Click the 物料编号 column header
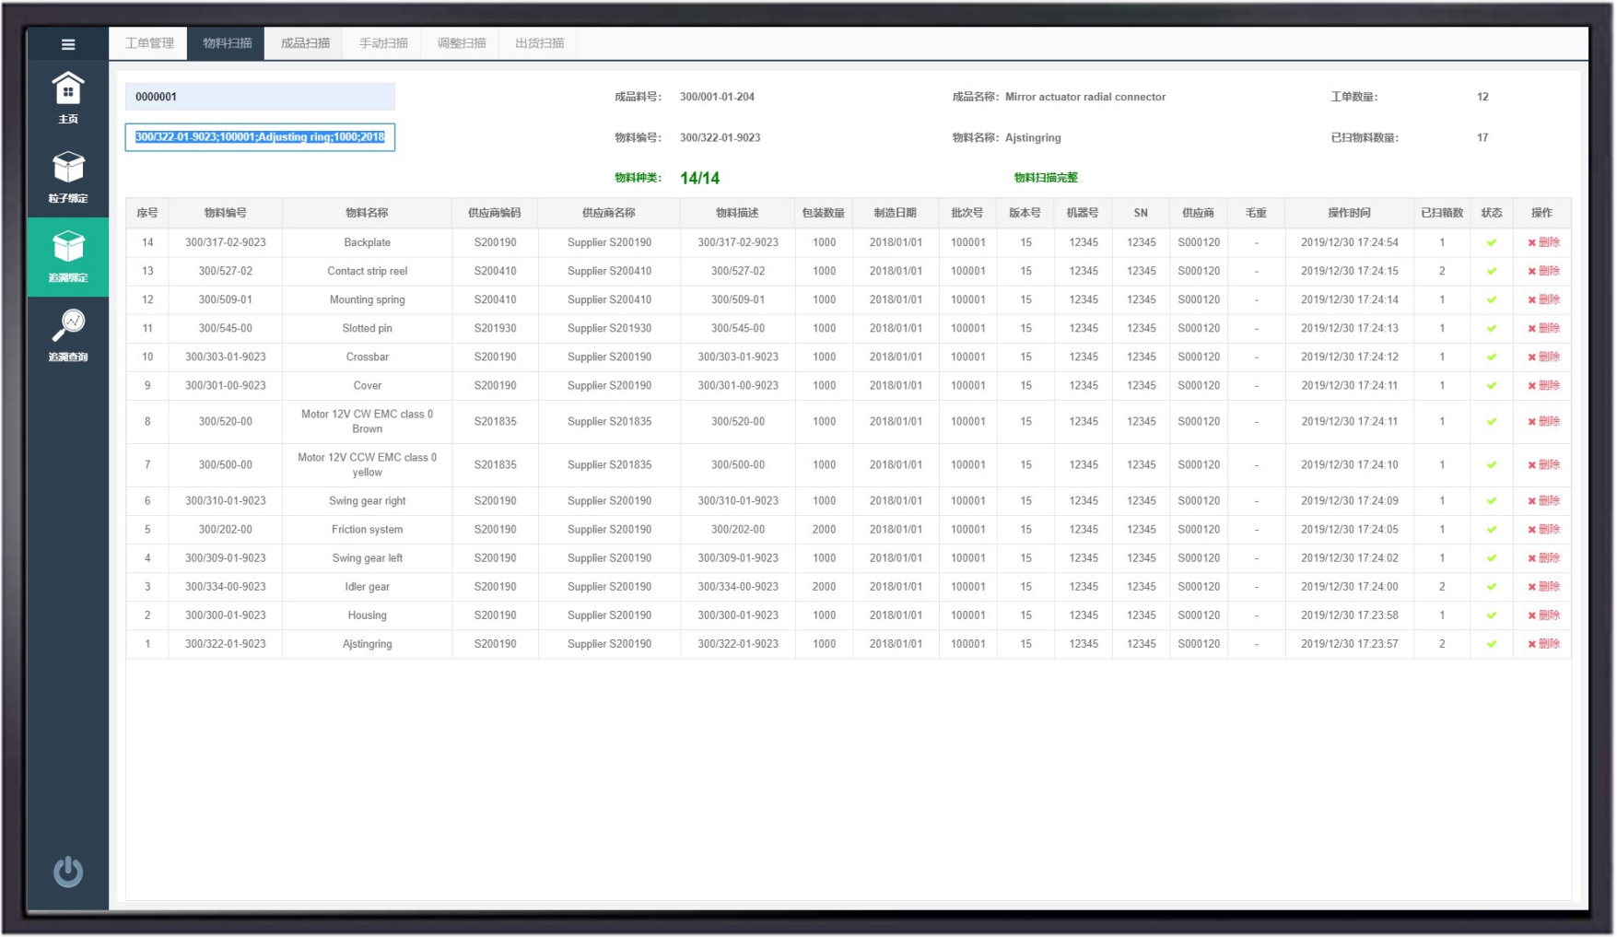 point(226,213)
